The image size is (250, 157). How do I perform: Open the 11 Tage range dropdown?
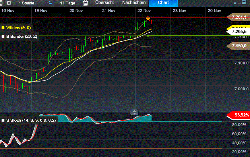click(x=68, y=3)
